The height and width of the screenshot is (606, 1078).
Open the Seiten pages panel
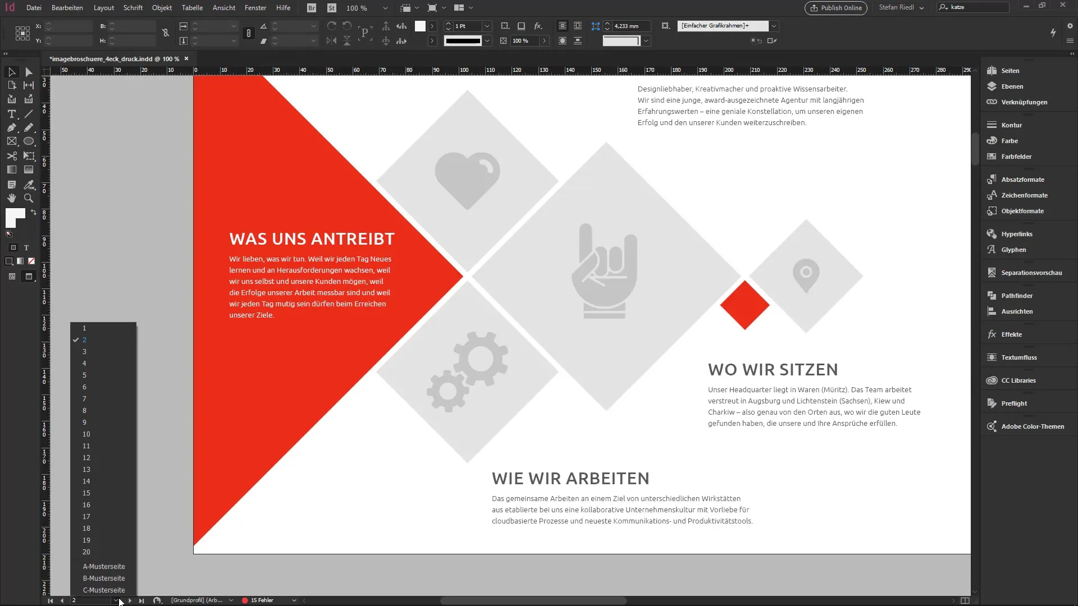(1010, 71)
